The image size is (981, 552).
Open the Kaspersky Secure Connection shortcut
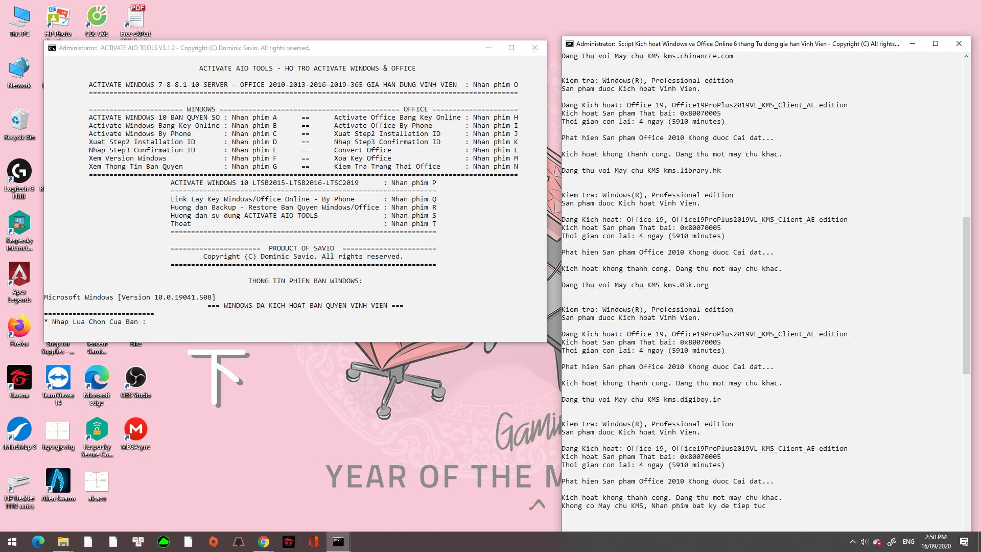97,430
